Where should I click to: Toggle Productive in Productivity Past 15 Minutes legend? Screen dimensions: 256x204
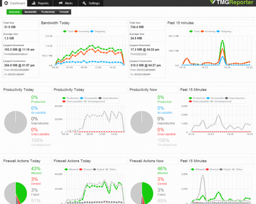[197, 98]
